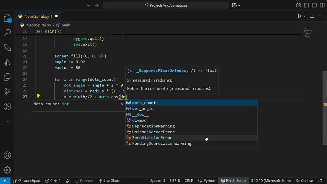Toggle the primary side bar
Image resolution: width=327 pixels, height=184 pixels.
tap(306, 5)
